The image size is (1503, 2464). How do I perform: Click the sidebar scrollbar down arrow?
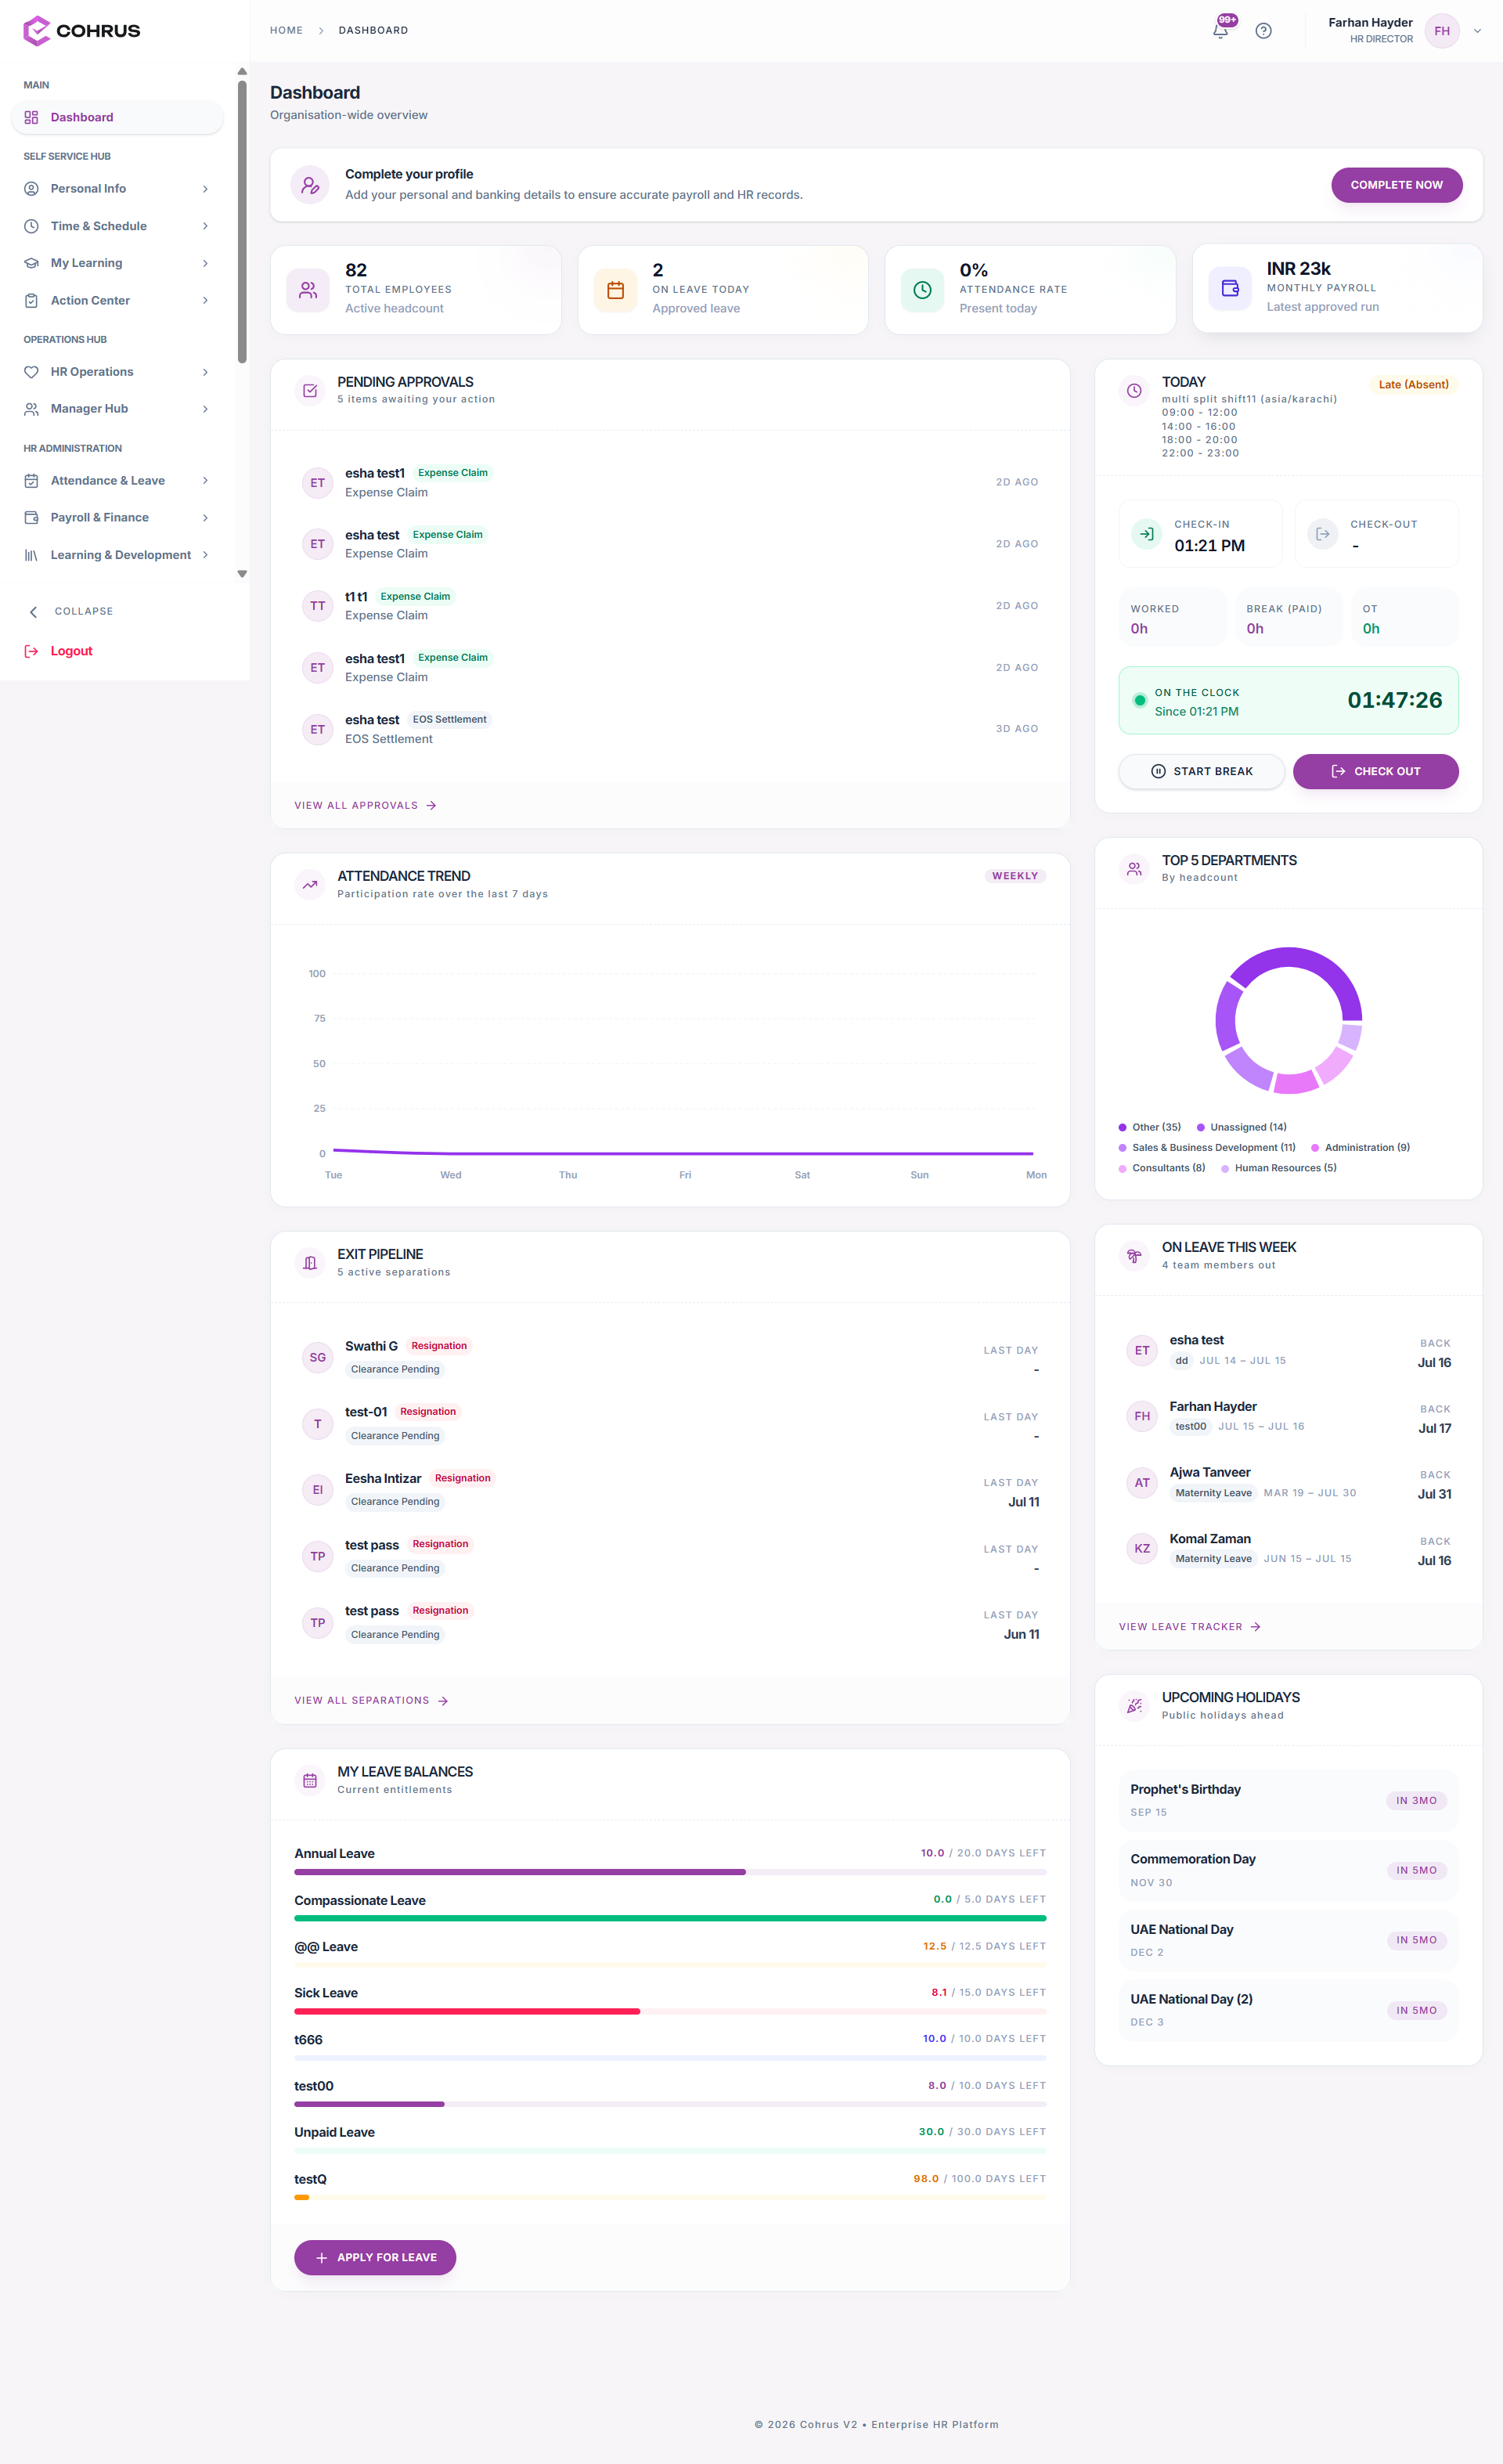[242, 574]
